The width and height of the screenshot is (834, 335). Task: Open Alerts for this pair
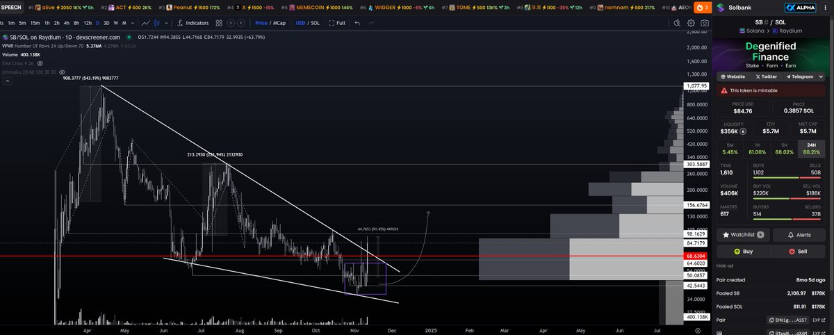point(799,235)
